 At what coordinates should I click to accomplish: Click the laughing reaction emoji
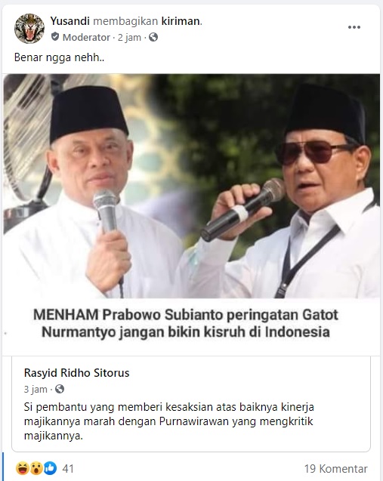22,468
